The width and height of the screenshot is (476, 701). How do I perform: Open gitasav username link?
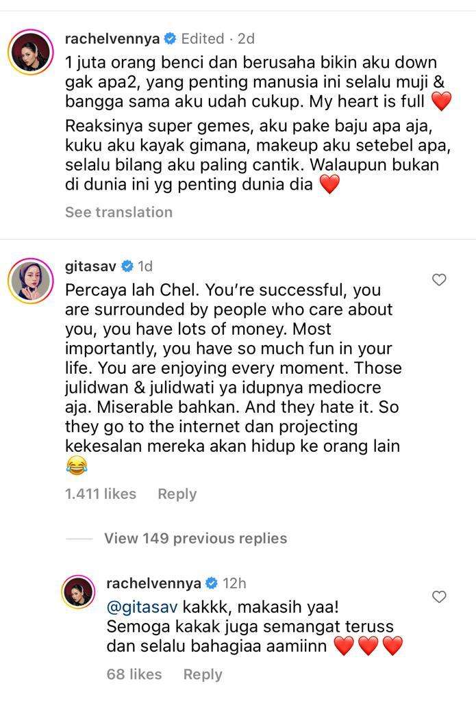[x=91, y=266]
